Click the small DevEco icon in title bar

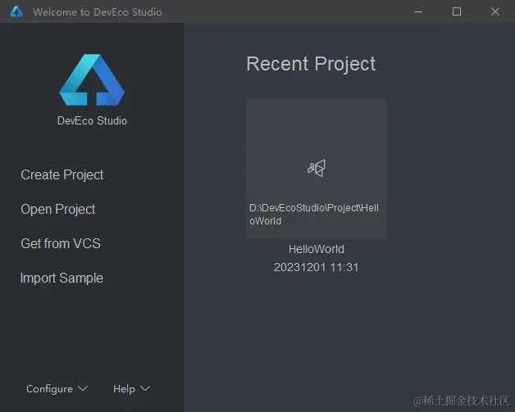16,11
